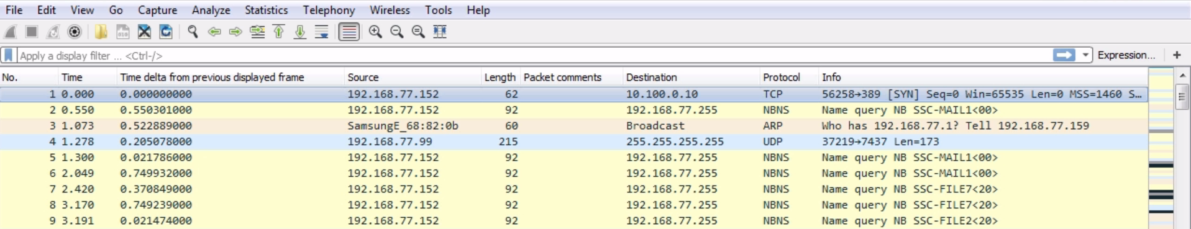Click the Zoom in icon
This screenshot has width=1191, height=229.
tap(375, 32)
